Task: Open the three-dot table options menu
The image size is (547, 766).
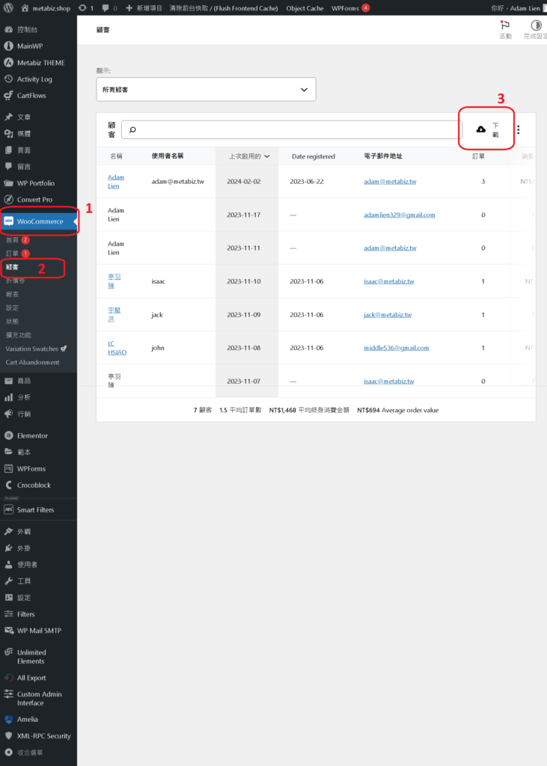Action: 518,129
